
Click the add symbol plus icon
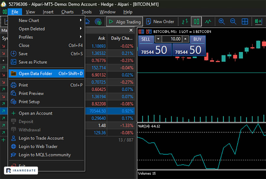coord(3,140)
